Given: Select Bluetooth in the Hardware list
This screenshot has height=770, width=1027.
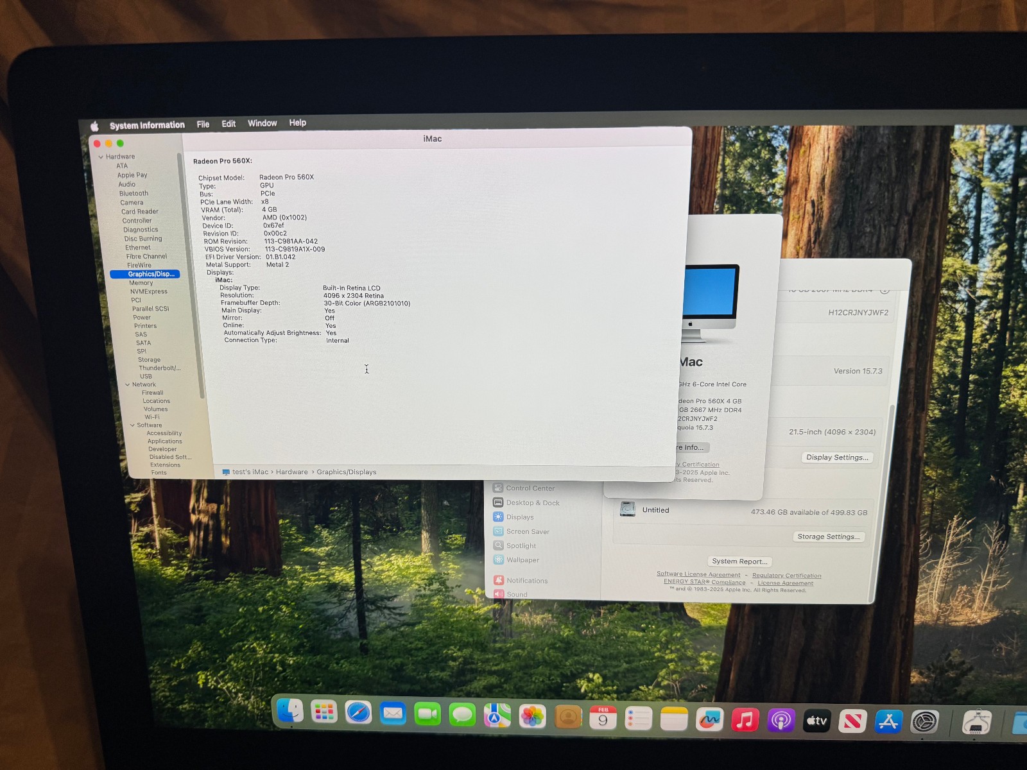Looking at the screenshot, I should click(134, 194).
